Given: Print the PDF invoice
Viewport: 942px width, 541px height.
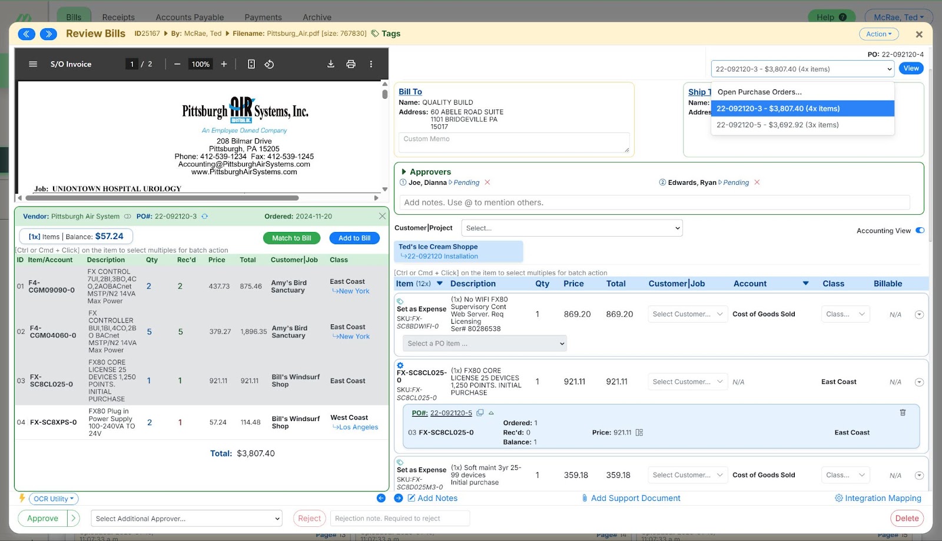Looking at the screenshot, I should [x=351, y=64].
